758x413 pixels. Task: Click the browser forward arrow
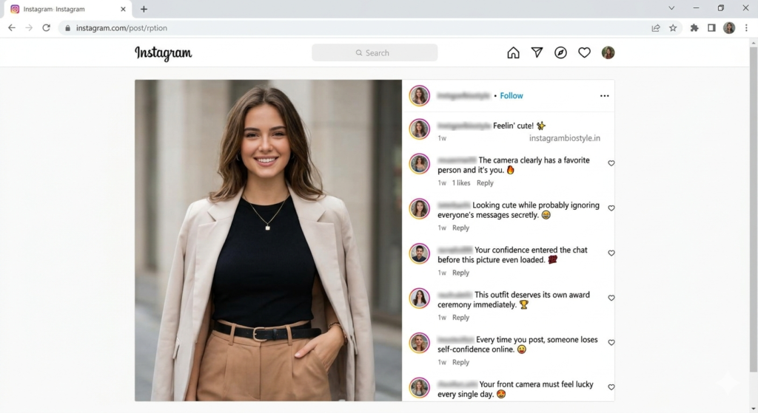pyautogui.click(x=29, y=28)
